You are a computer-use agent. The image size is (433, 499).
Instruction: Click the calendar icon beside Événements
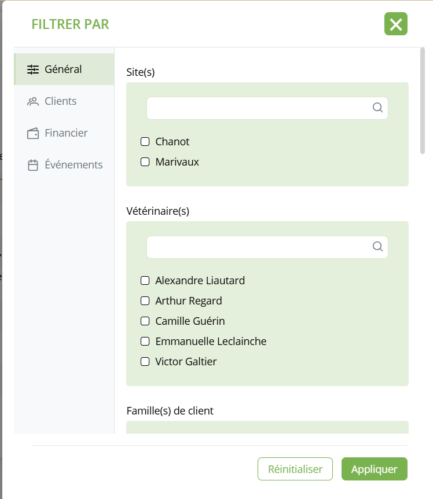point(33,165)
